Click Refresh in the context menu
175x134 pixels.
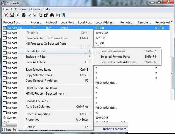pyautogui.click(x=55, y=127)
